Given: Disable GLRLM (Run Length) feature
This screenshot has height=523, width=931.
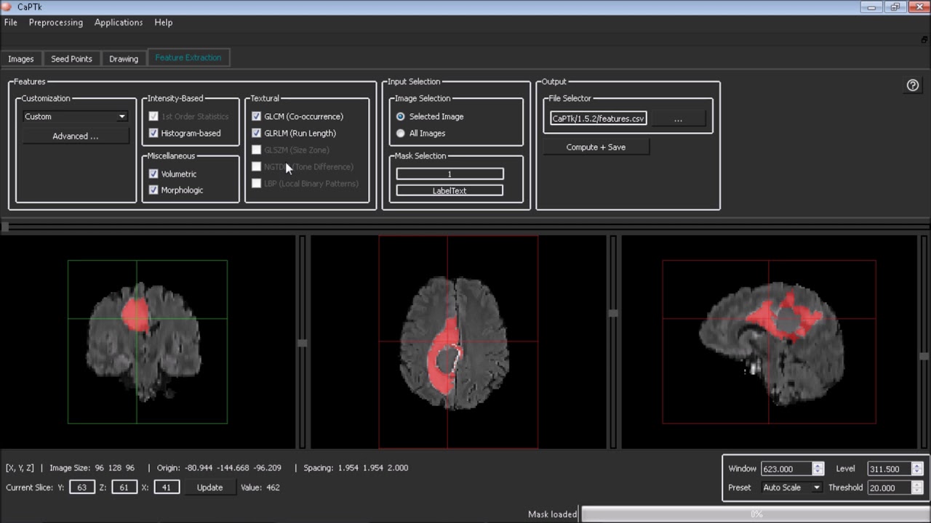Looking at the screenshot, I should click(256, 133).
